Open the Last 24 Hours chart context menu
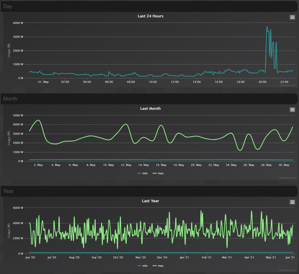This screenshot has width=299, height=274. point(292,17)
